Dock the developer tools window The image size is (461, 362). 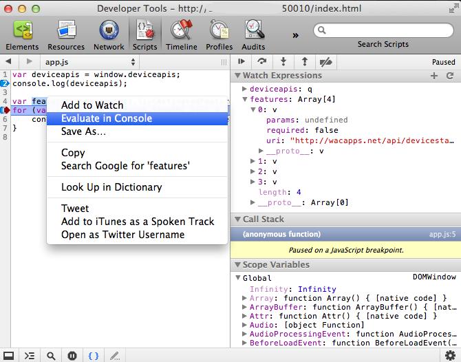8,356
